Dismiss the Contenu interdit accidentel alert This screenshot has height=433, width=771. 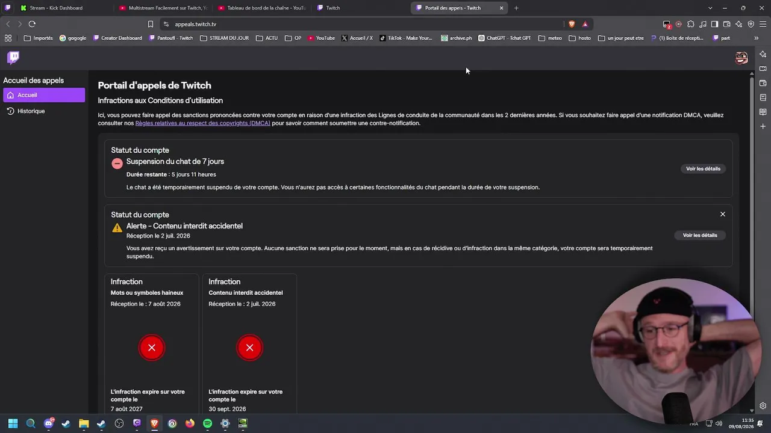[x=723, y=214]
